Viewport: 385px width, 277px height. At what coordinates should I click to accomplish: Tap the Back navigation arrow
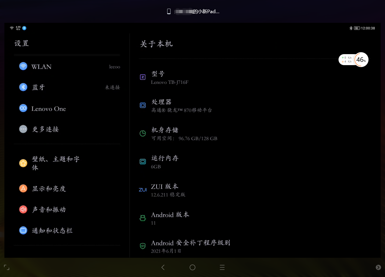pos(163,267)
